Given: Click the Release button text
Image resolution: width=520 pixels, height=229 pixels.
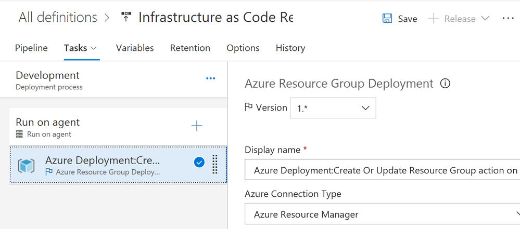Looking at the screenshot, I should 459,19.
